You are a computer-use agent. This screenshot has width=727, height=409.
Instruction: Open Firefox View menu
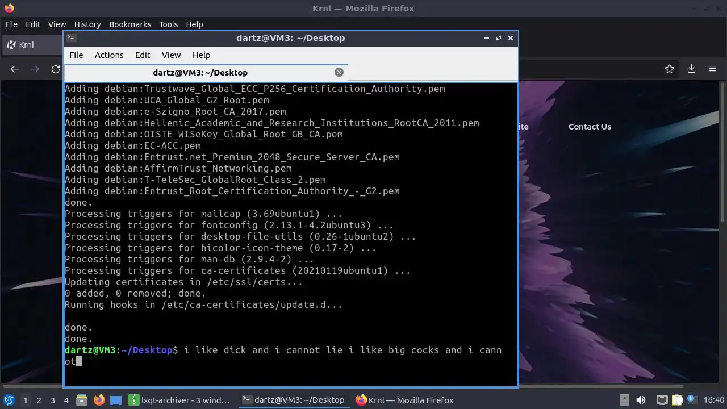pos(57,24)
